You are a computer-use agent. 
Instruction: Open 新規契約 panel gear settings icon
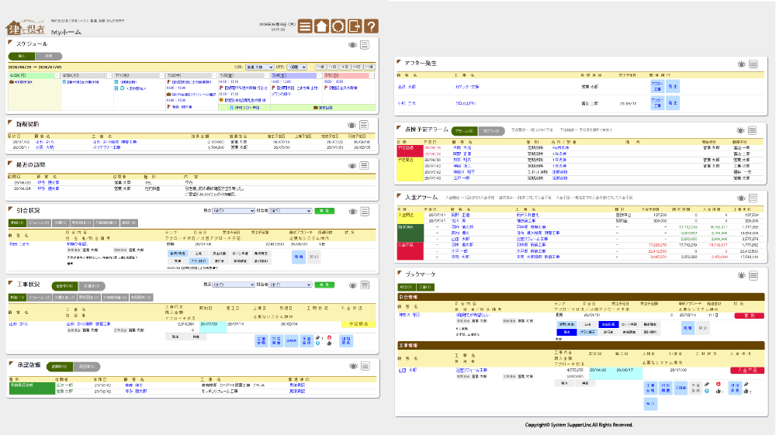click(352, 125)
